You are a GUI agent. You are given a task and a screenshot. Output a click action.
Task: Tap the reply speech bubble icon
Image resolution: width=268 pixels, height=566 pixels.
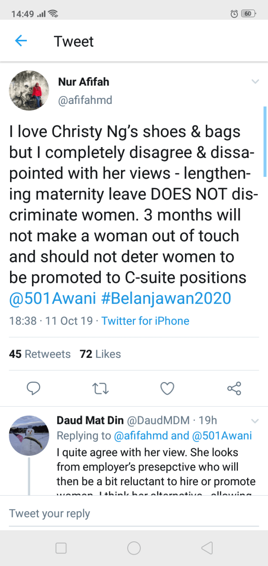point(33,389)
